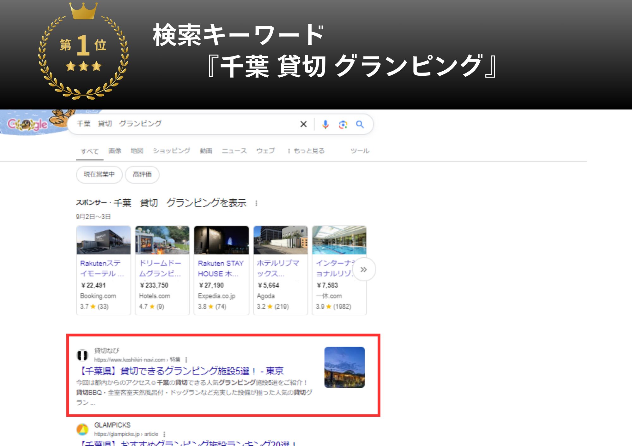Open the Google doodle logo

(x=27, y=124)
